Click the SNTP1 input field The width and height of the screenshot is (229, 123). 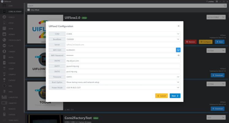click(123, 66)
